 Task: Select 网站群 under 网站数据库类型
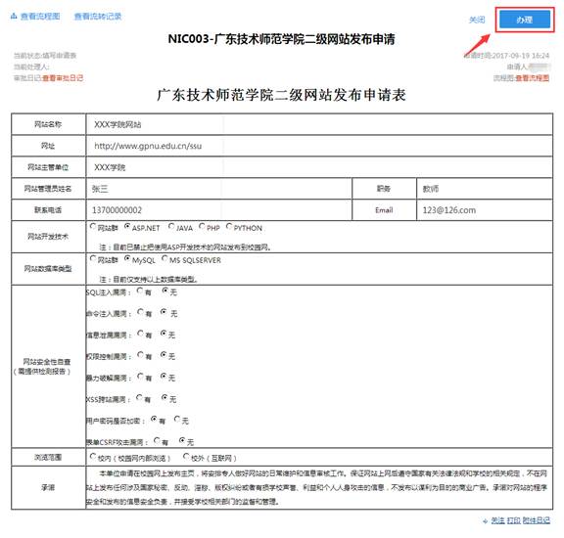[x=93, y=258]
